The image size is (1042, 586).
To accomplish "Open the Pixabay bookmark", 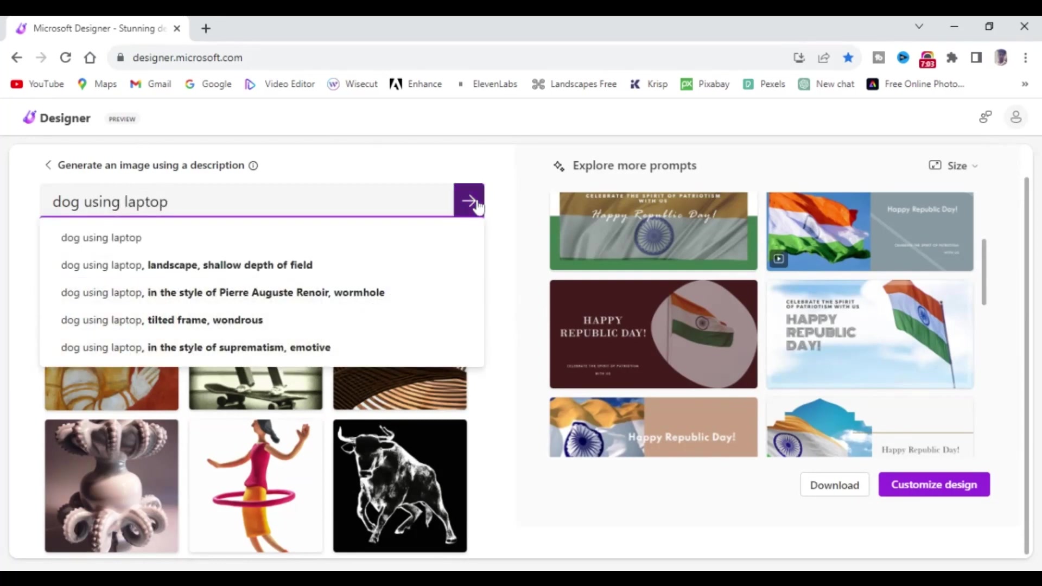I will pyautogui.click(x=706, y=84).
